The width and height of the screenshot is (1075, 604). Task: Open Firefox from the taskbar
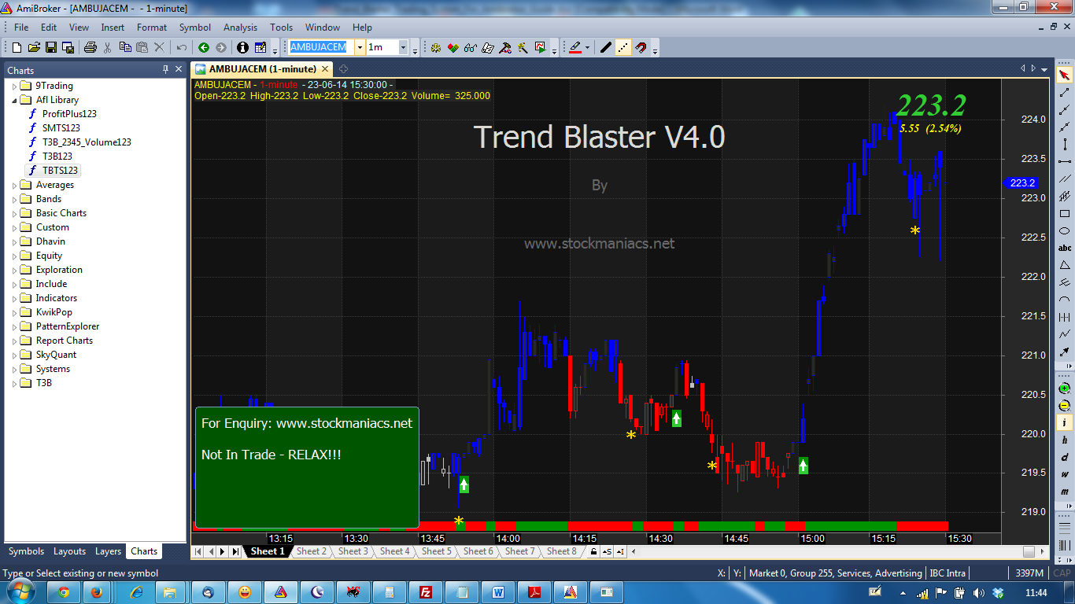tap(97, 592)
